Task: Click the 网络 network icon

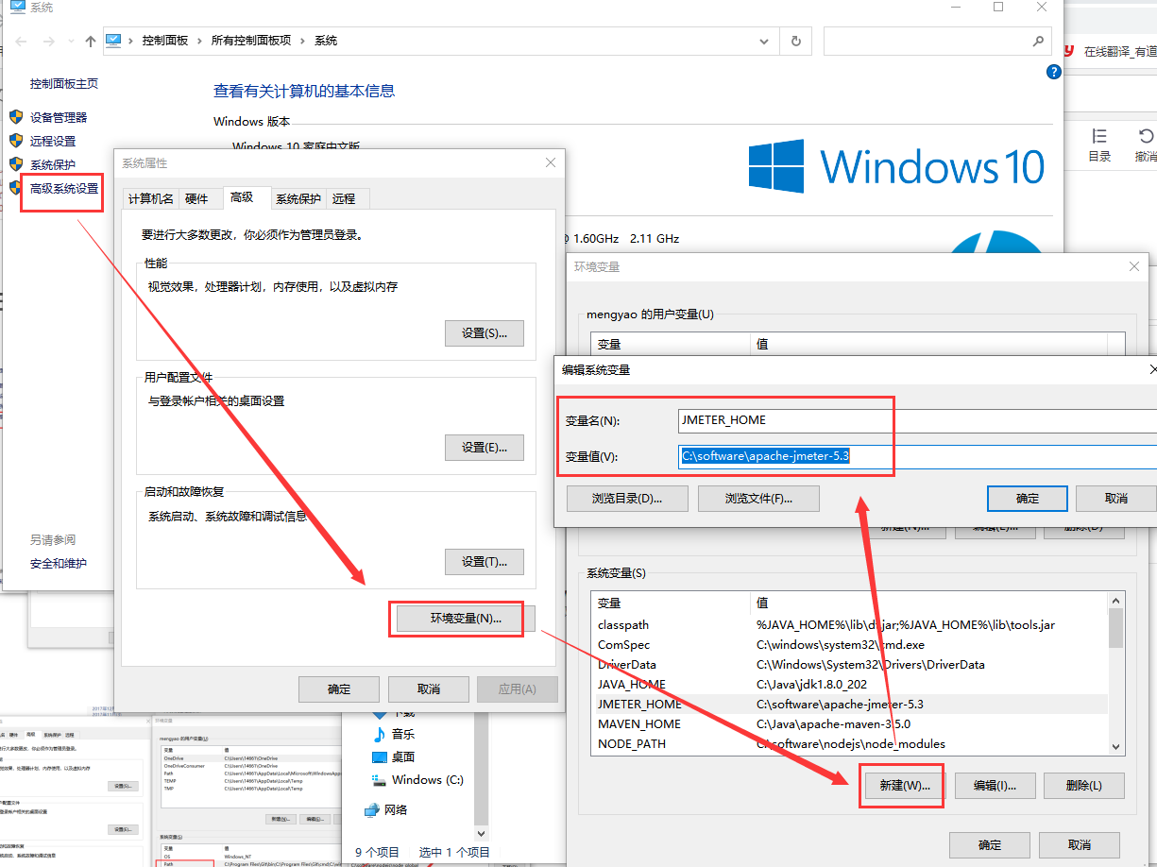Action: point(372,810)
